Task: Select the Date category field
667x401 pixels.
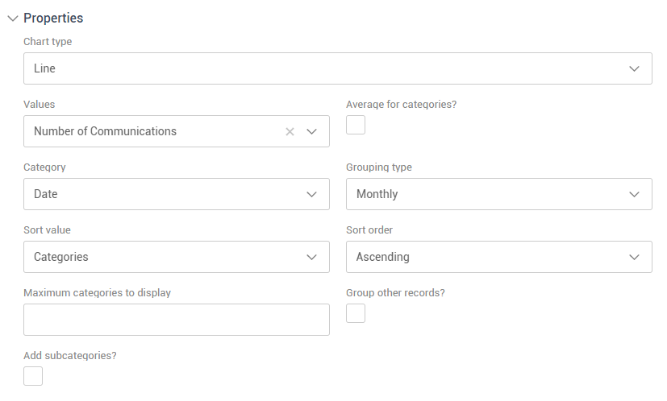Action: point(161,194)
